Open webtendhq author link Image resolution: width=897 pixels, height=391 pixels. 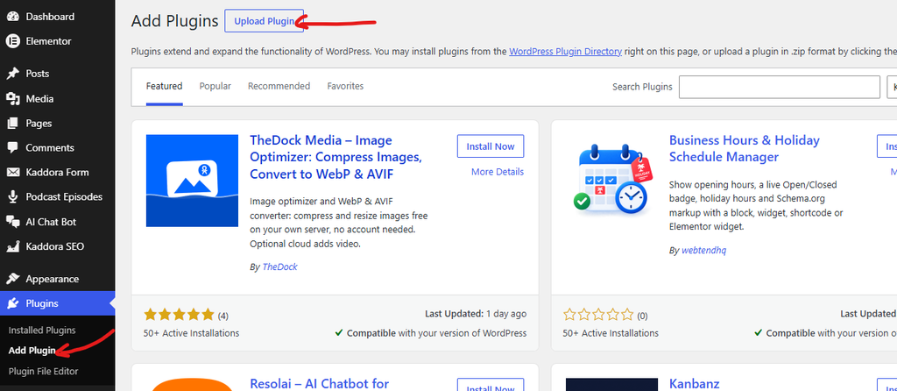[703, 250]
